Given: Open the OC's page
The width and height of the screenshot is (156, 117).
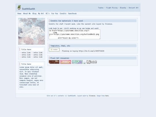Looking at the screenshot, I should [x=47, y=13].
